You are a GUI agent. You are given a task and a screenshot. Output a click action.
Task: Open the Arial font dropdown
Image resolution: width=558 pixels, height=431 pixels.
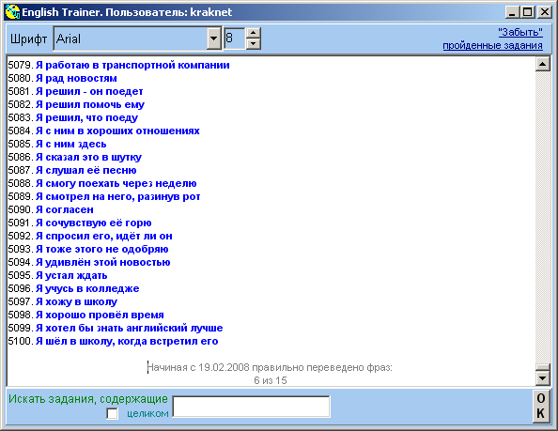(x=213, y=38)
